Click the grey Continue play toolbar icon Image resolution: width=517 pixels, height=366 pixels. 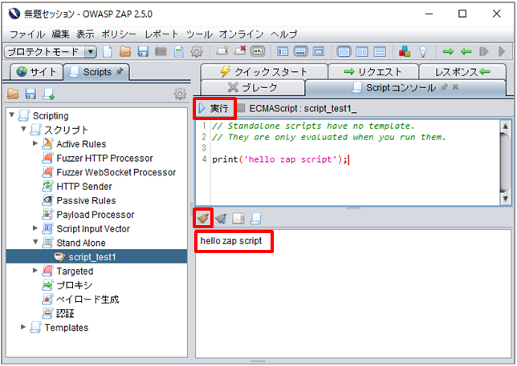502,51
